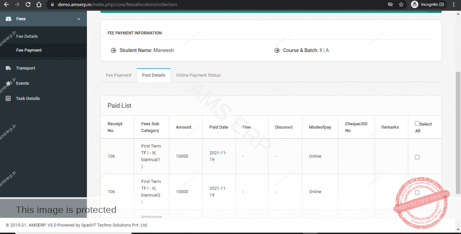This screenshot has height=234, width=461.
Task: Open the Transport menu item
Action: (x=25, y=68)
